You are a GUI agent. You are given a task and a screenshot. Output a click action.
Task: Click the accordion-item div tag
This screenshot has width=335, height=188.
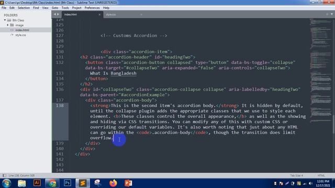coord(136,52)
